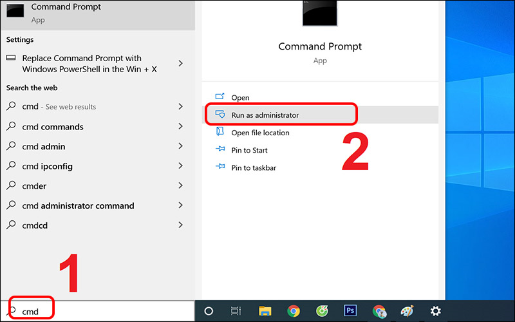515x322 pixels.
Task: Click 'cmder' search suggestion
Action: click(34, 186)
